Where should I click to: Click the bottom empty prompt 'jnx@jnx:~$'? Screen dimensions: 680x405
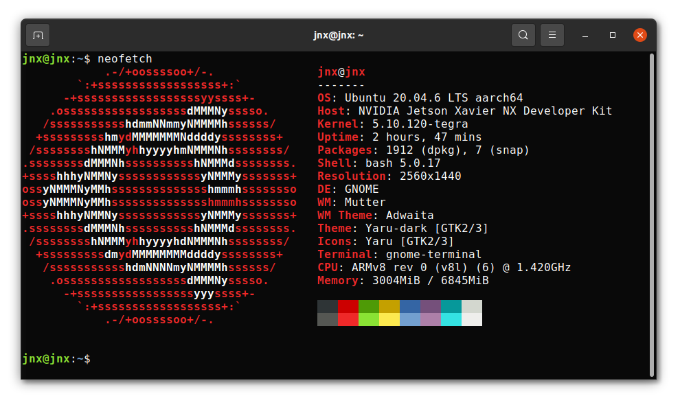[x=56, y=359]
